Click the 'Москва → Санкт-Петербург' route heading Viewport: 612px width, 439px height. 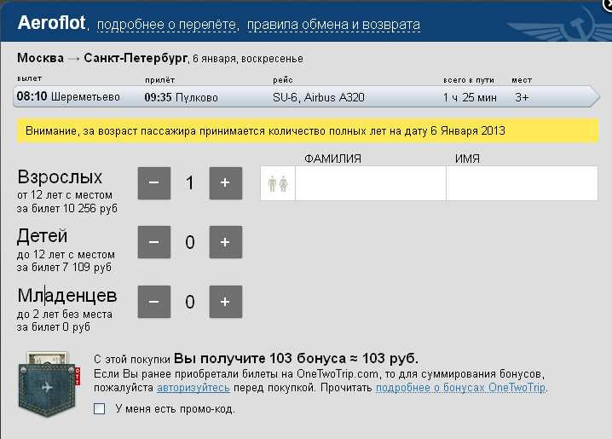(102, 58)
